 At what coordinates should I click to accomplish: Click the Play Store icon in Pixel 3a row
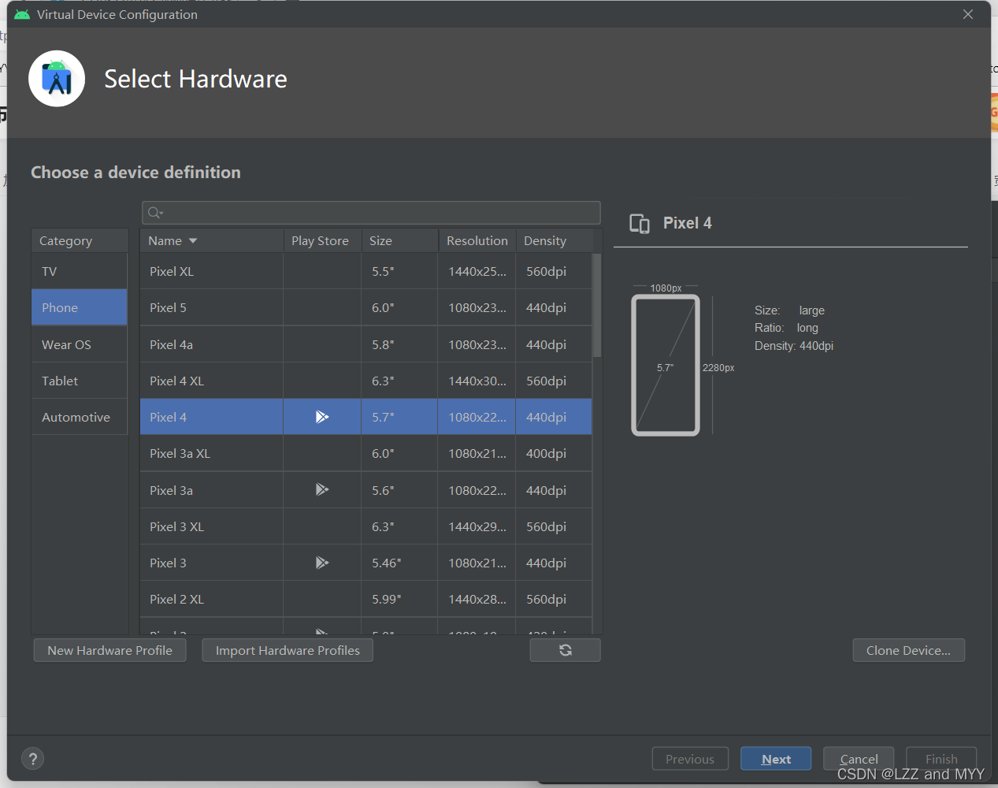click(x=322, y=490)
